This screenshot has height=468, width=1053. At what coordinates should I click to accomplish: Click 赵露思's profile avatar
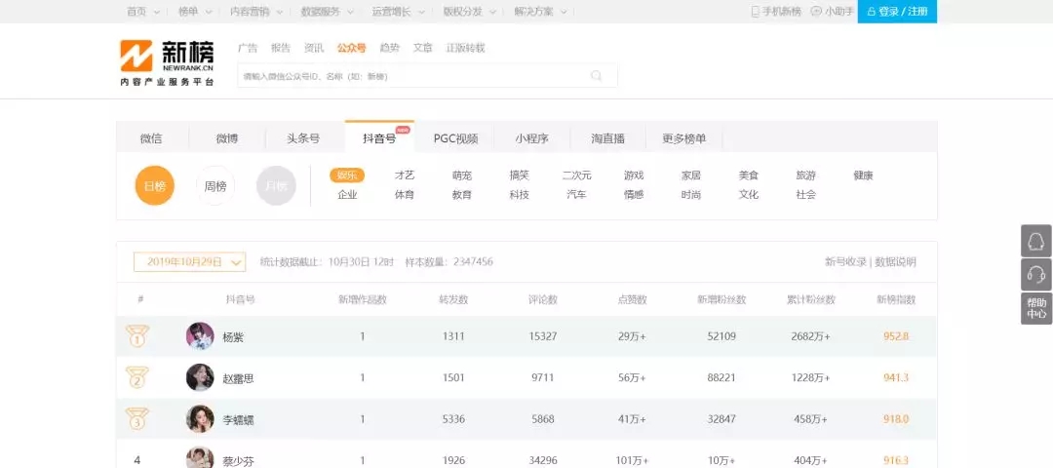[x=200, y=377]
